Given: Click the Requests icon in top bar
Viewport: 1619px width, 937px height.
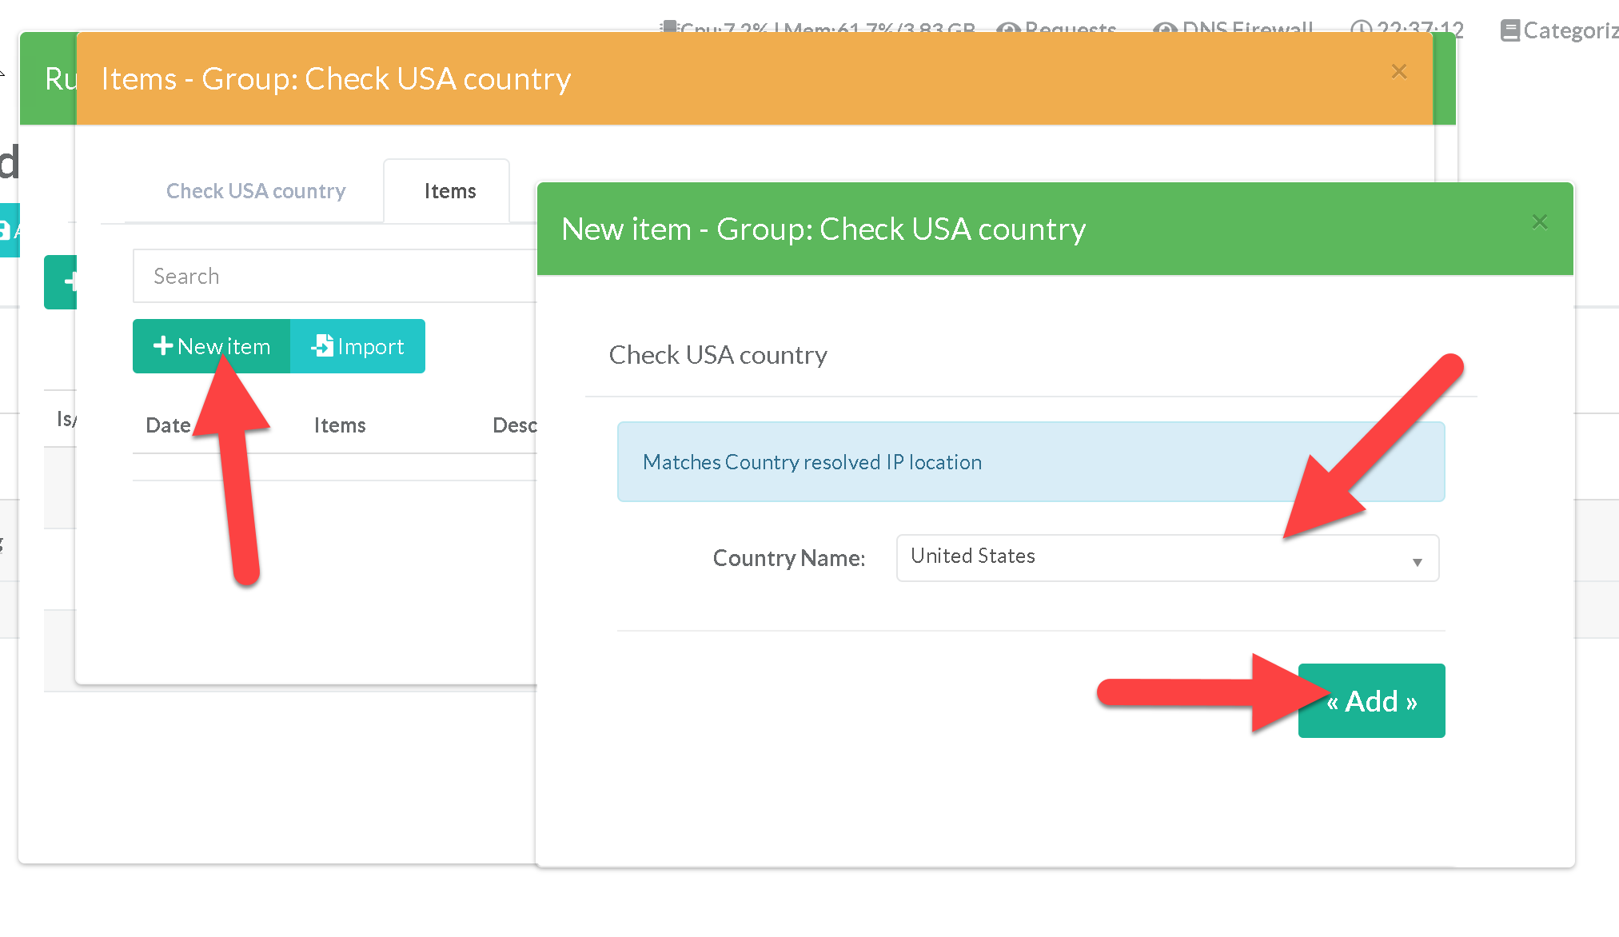Looking at the screenshot, I should (x=1008, y=29).
